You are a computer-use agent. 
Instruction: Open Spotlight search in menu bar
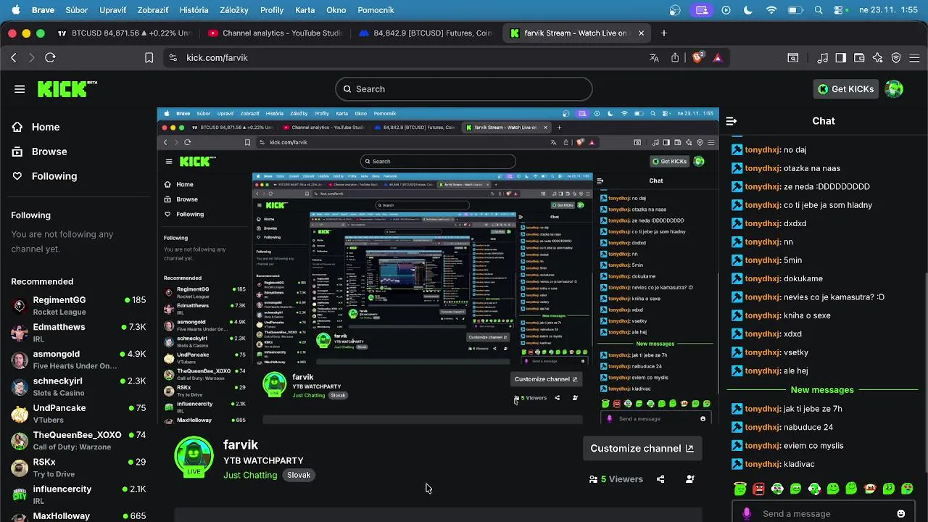[819, 10]
